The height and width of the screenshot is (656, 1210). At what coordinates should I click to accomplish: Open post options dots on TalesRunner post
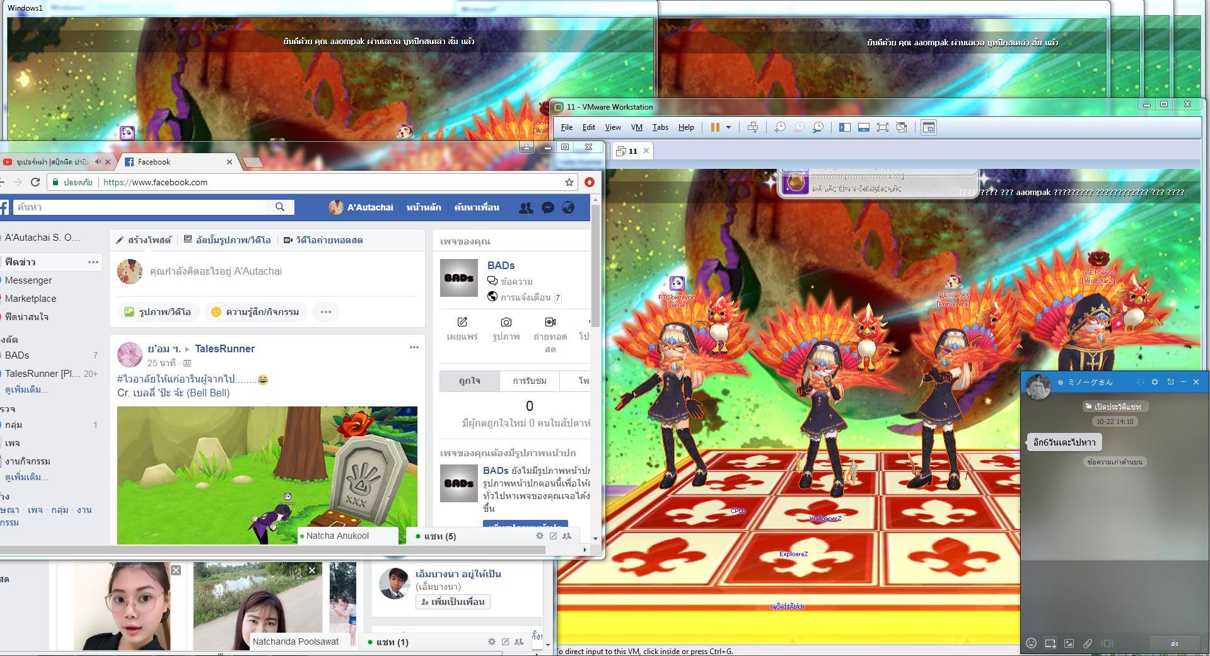414,347
